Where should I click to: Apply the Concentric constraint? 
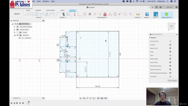click(x=115, y=14)
